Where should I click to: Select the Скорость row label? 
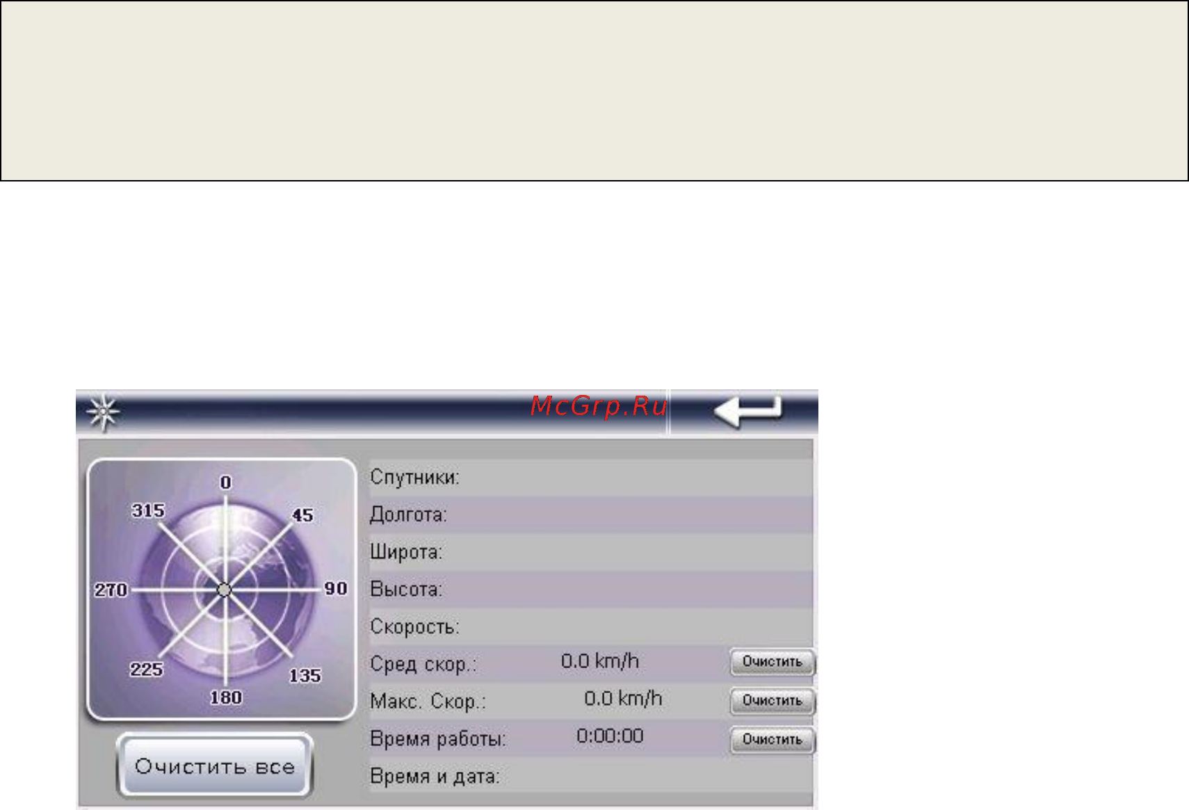tap(414, 626)
